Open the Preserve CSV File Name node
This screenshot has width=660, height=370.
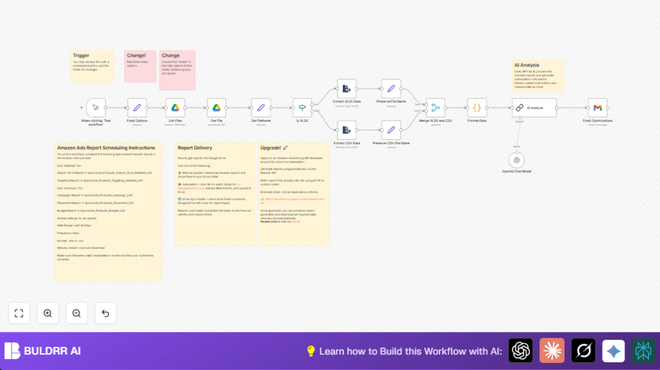[391, 130]
